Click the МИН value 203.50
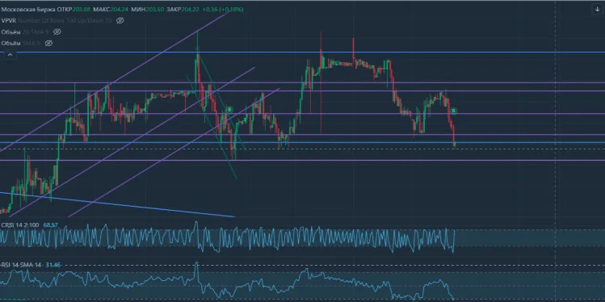This screenshot has width=605, height=302. tap(155, 9)
